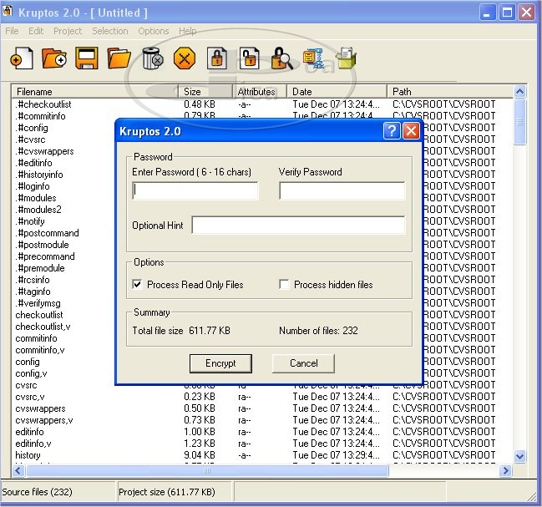Click the padlock with magnifier icon
This screenshot has height=507, width=542.
(x=281, y=58)
